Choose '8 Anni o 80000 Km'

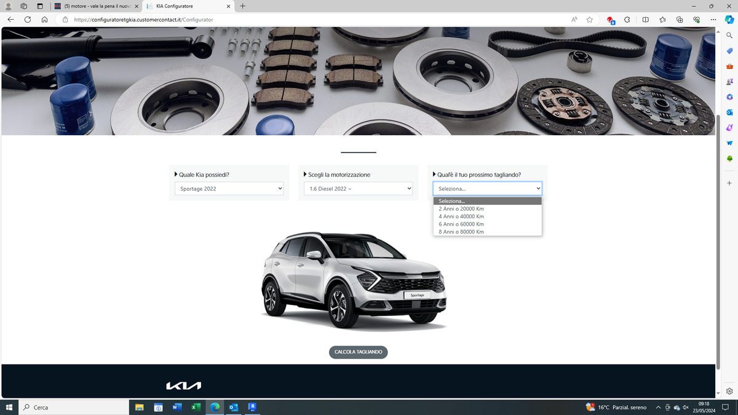tap(487, 232)
